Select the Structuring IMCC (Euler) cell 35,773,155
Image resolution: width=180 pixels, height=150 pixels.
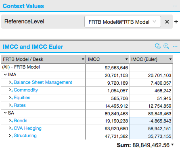click(151, 136)
